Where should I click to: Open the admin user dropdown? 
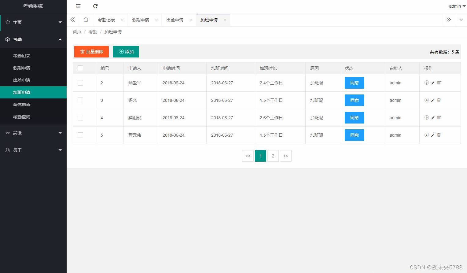(x=457, y=6)
